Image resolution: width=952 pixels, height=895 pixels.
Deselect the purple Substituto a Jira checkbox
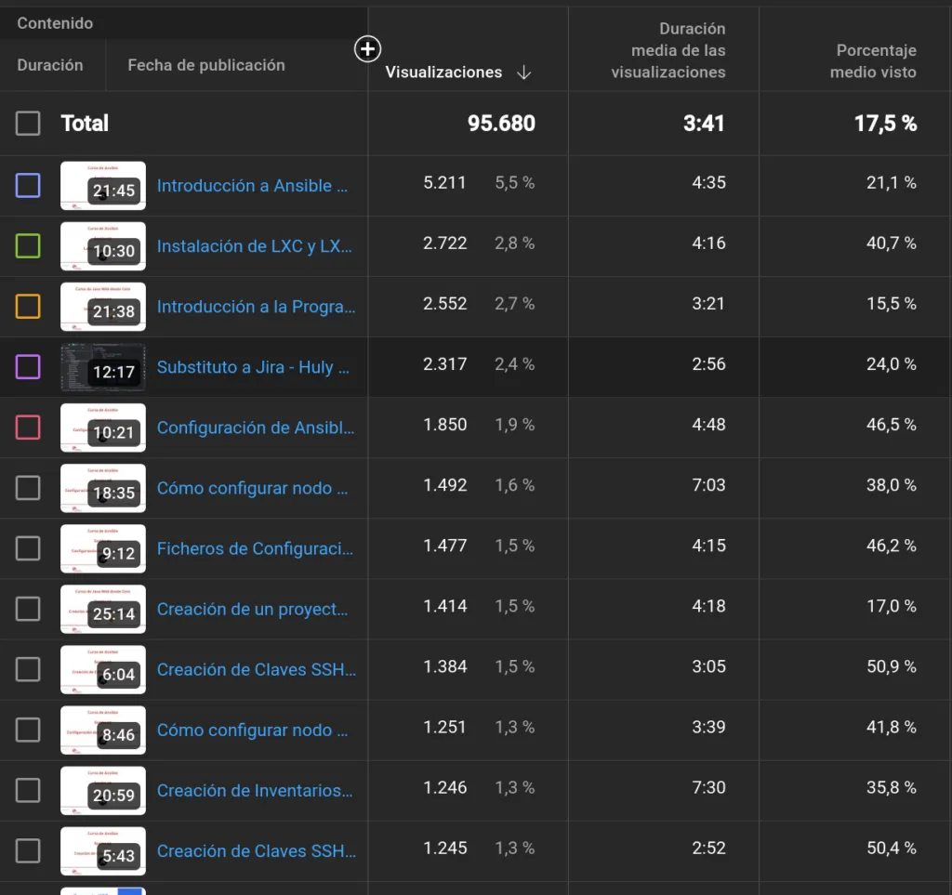(x=28, y=367)
